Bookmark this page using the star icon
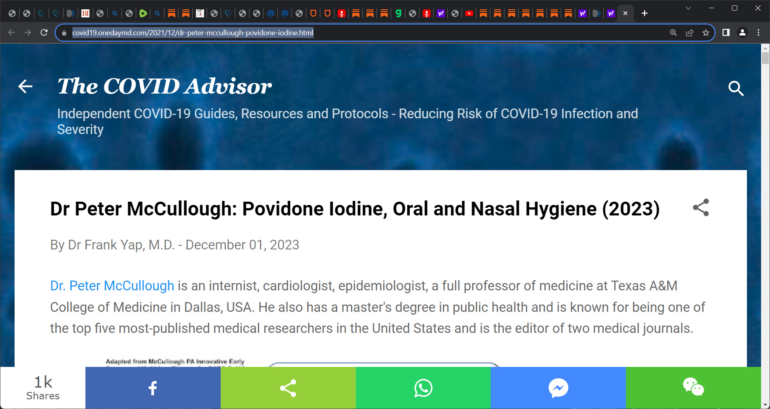Screen dimensions: 770x409 tap(705, 33)
